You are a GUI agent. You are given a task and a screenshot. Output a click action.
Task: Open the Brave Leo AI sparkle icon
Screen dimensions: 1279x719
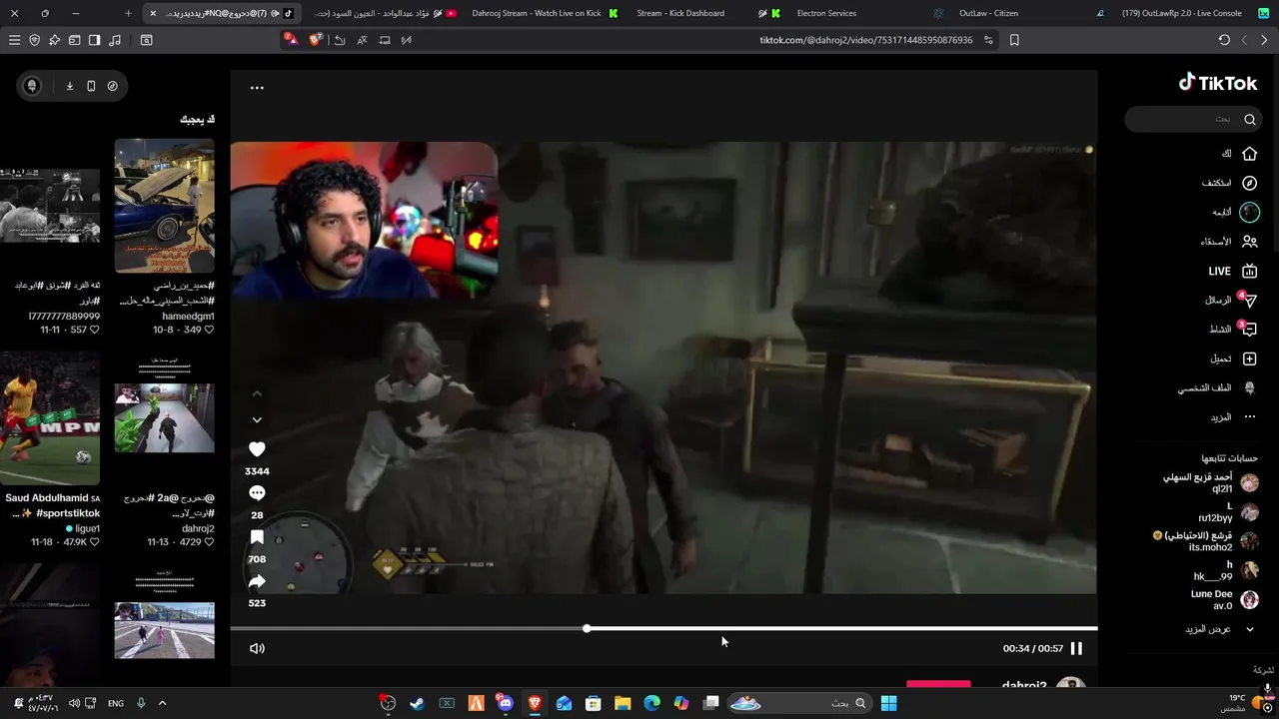point(54,40)
